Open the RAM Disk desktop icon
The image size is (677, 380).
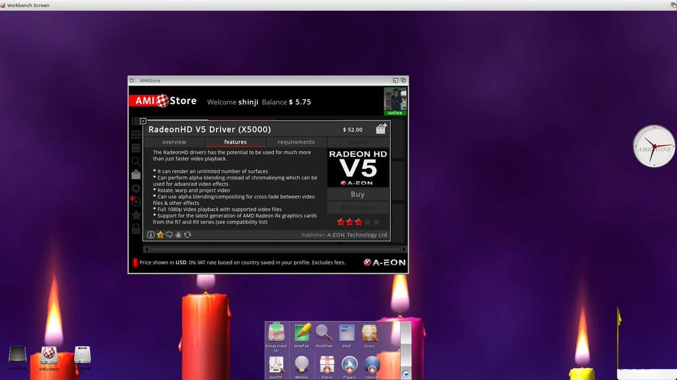tap(17, 358)
